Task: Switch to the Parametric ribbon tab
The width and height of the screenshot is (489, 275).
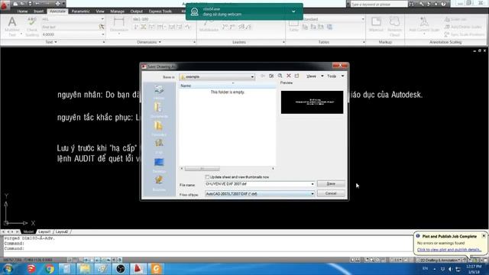Action: [80, 11]
